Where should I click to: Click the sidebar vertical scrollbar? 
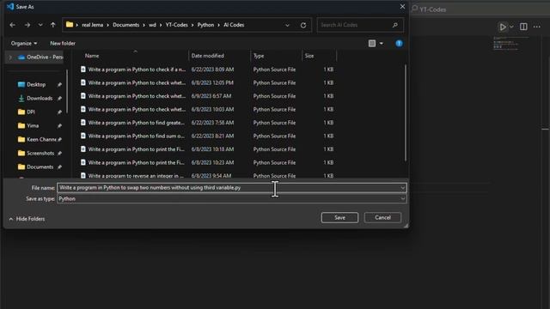(67, 91)
